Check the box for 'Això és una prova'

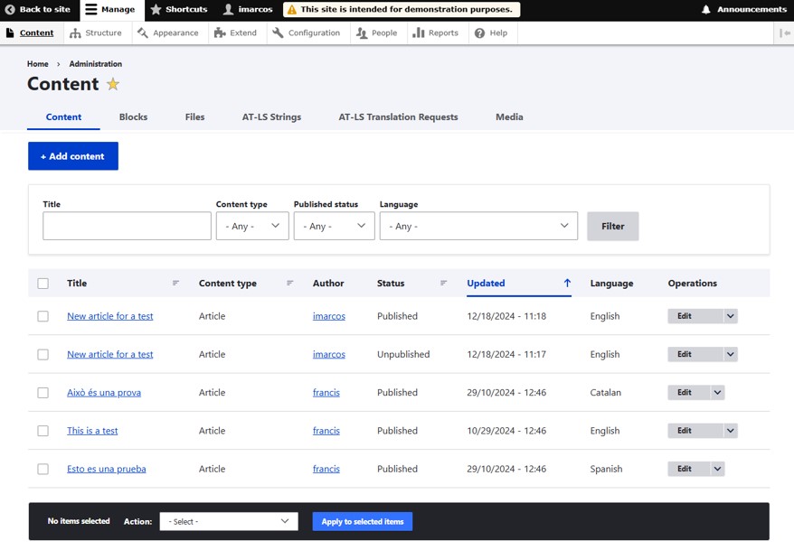[43, 393]
